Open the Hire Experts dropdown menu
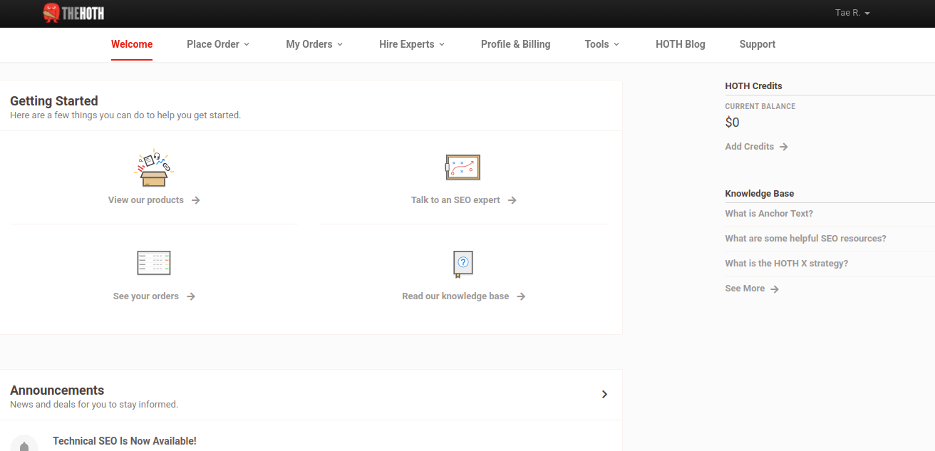 pyautogui.click(x=412, y=44)
